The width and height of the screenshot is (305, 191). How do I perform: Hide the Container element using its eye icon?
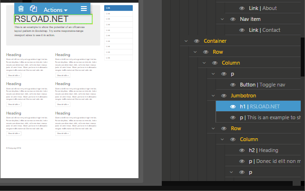point(197,41)
